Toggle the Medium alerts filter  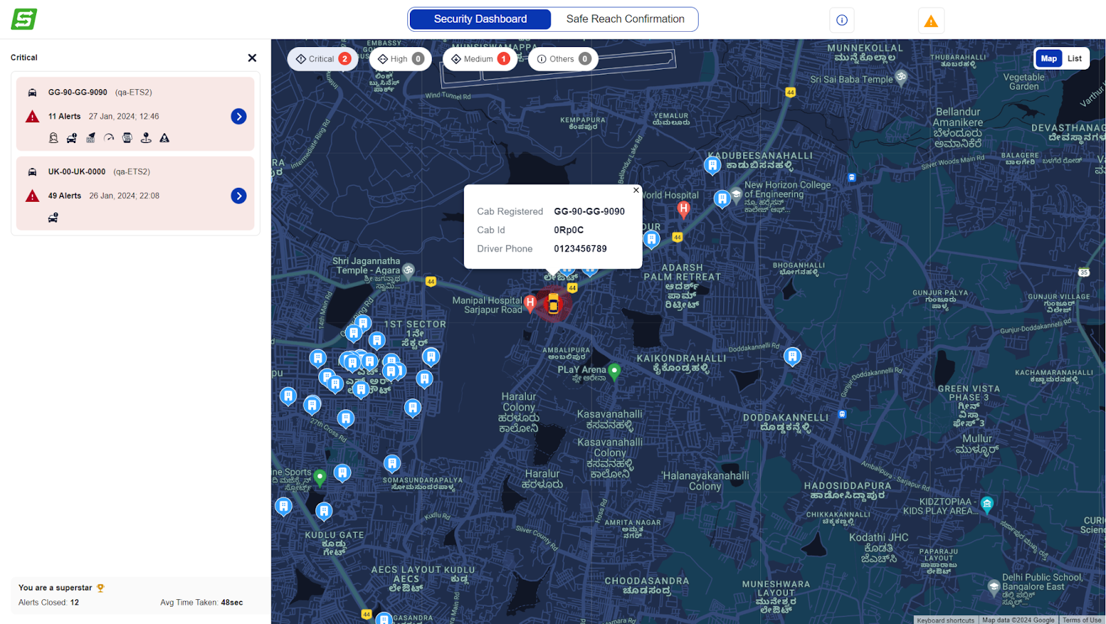480,59
